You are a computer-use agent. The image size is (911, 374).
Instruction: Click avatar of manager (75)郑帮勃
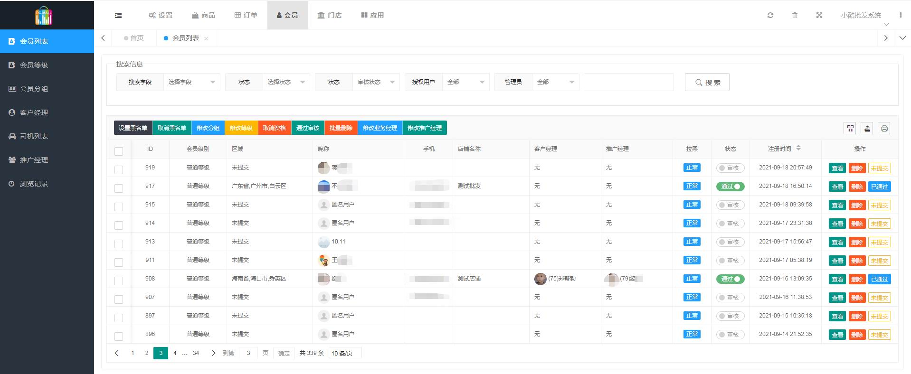point(540,279)
